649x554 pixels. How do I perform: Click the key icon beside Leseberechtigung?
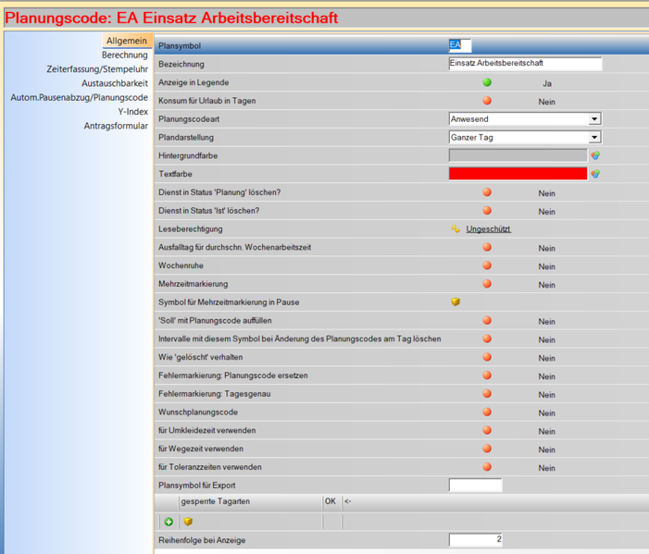pyautogui.click(x=456, y=228)
